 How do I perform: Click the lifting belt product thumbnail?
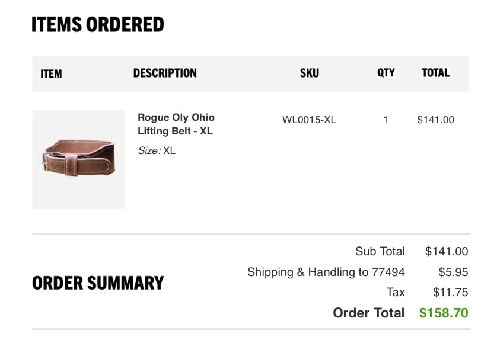click(78, 159)
